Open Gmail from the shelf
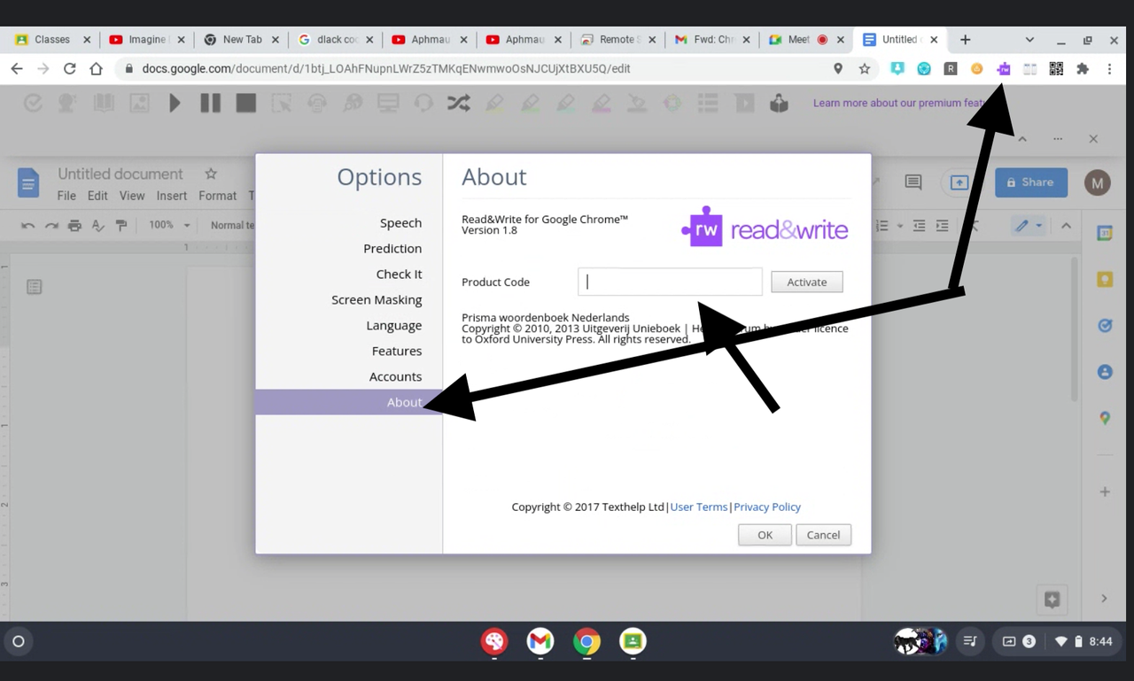Image resolution: width=1134 pixels, height=681 pixels. click(540, 641)
